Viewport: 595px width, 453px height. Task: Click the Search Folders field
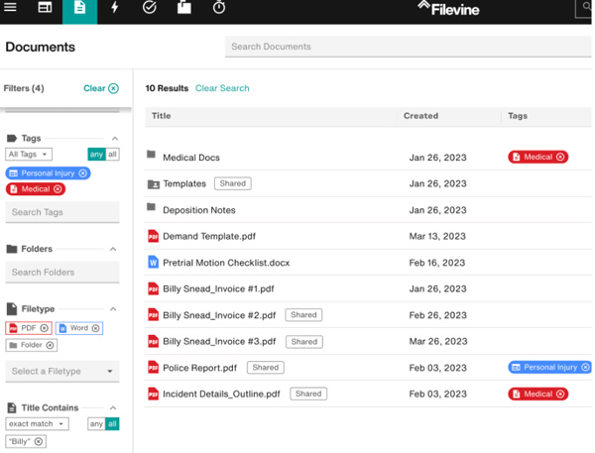coord(62,272)
